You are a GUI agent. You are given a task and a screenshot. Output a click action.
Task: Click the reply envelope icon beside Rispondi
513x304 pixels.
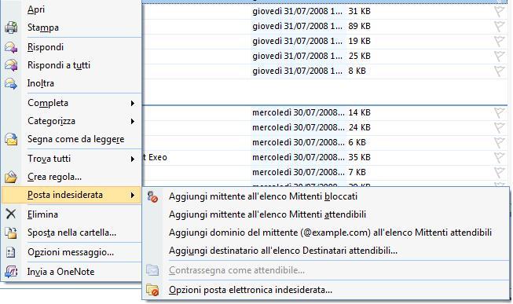pyautogui.click(x=11, y=47)
